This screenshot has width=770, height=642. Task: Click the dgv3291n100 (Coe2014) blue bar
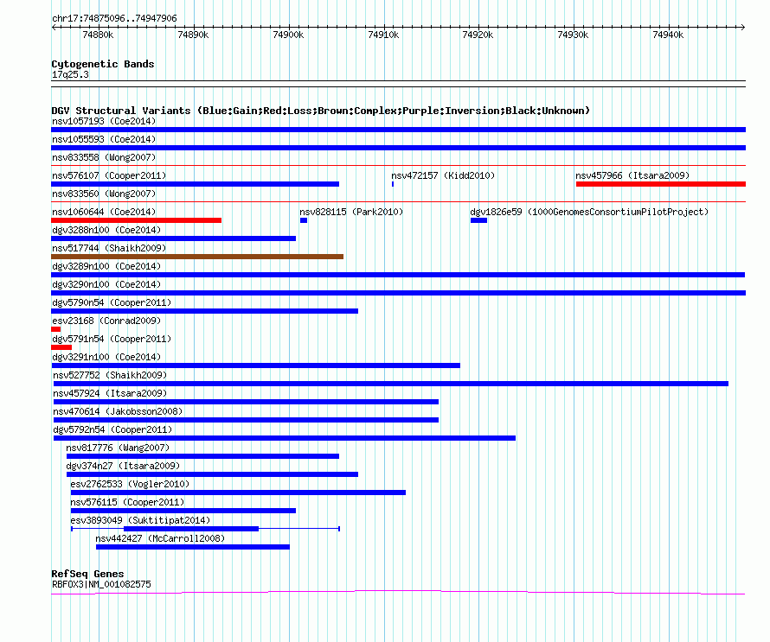(x=255, y=365)
